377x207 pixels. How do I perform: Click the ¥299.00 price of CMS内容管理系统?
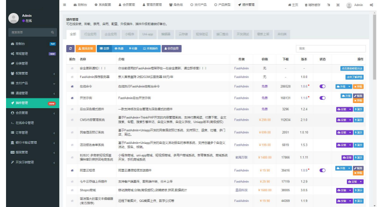click(x=265, y=119)
